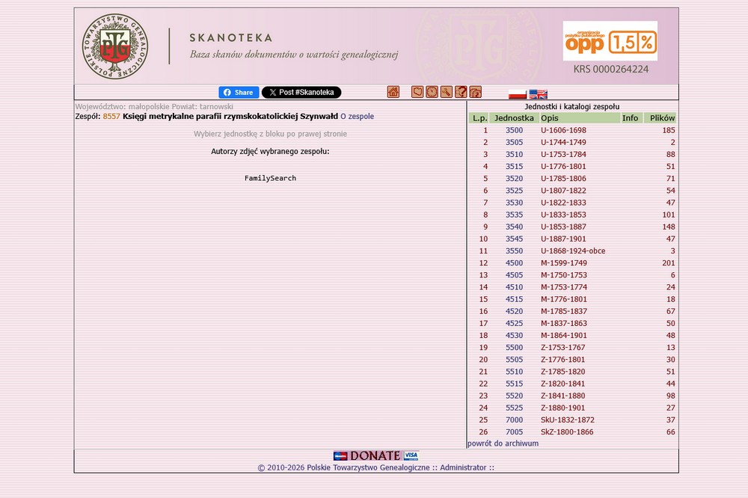Open unit 4500 M-1599-1749

coord(514,263)
